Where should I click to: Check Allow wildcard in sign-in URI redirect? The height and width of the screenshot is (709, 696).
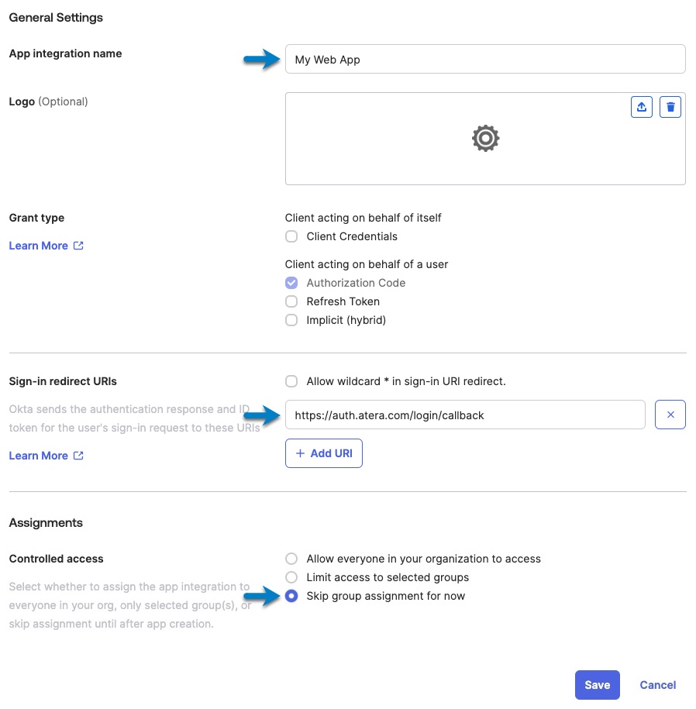(x=291, y=382)
